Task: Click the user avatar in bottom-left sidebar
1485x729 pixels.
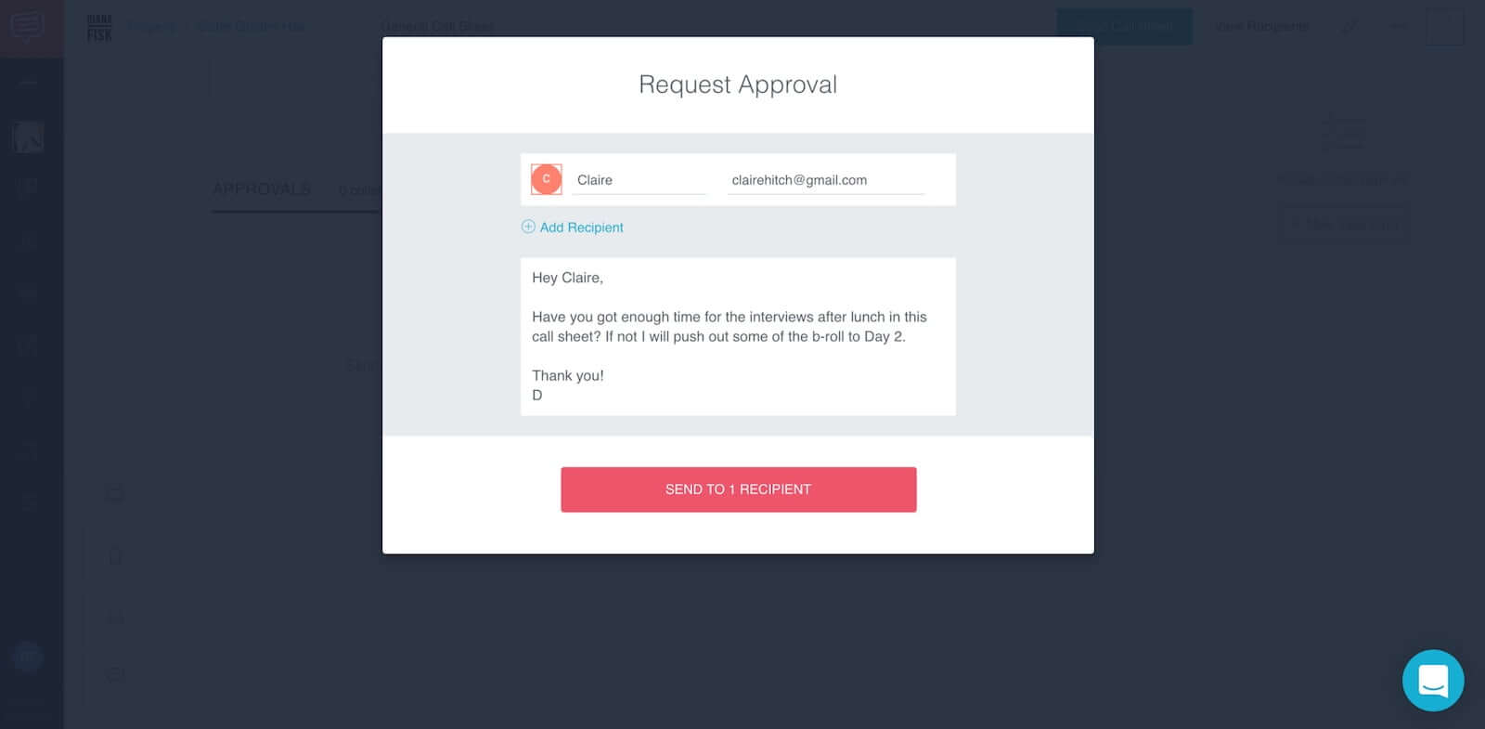Action: click(28, 657)
